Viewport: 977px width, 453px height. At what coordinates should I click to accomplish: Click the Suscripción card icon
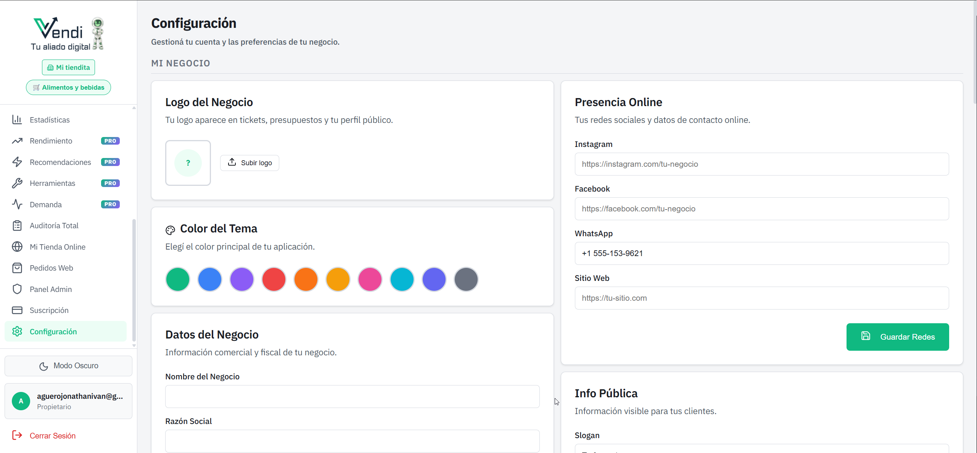pos(18,310)
